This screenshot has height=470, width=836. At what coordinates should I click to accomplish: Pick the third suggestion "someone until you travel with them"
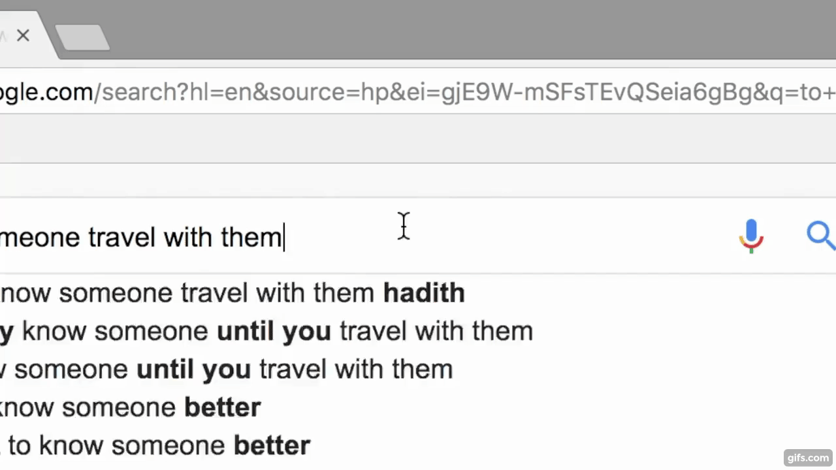coord(226,369)
